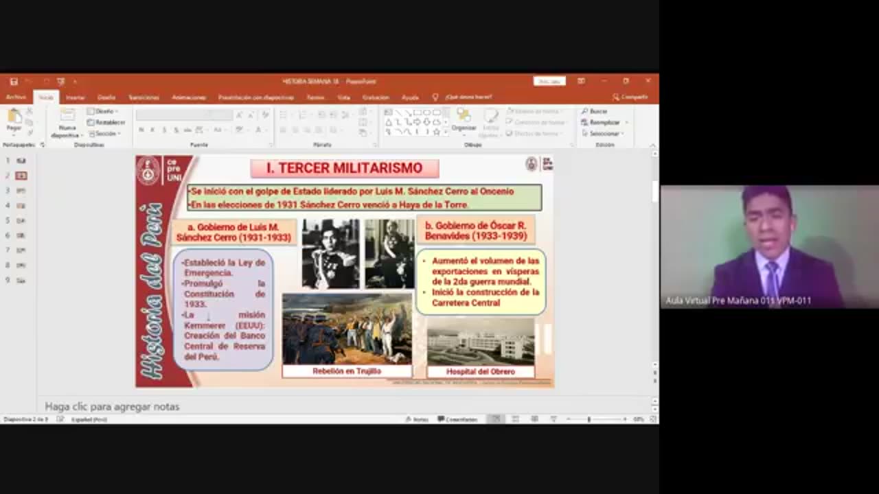Start slideshow from status bar icon
The image size is (879, 494).
pyautogui.click(x=553, y=419)
